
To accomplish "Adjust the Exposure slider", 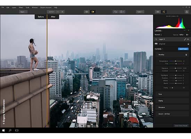I will pyautogui.click(x=175, y=68).
